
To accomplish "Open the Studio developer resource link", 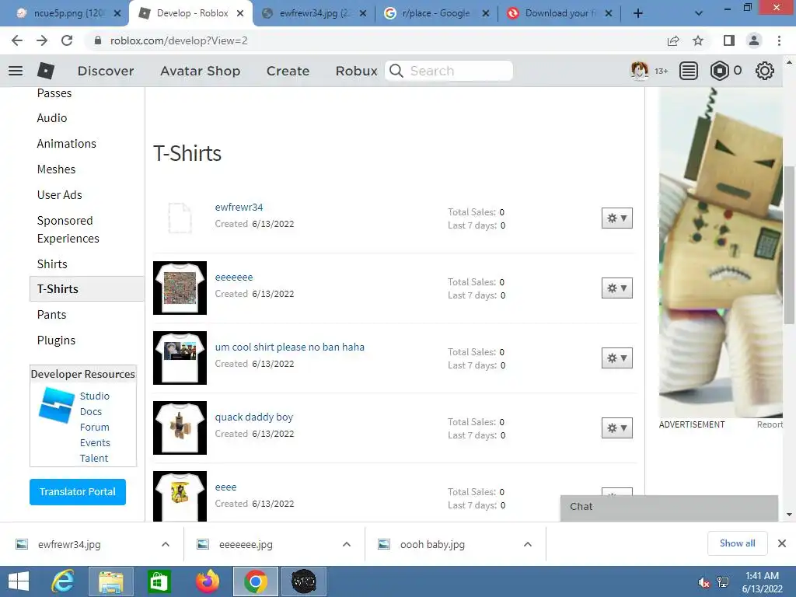I will tap(94, 396).
